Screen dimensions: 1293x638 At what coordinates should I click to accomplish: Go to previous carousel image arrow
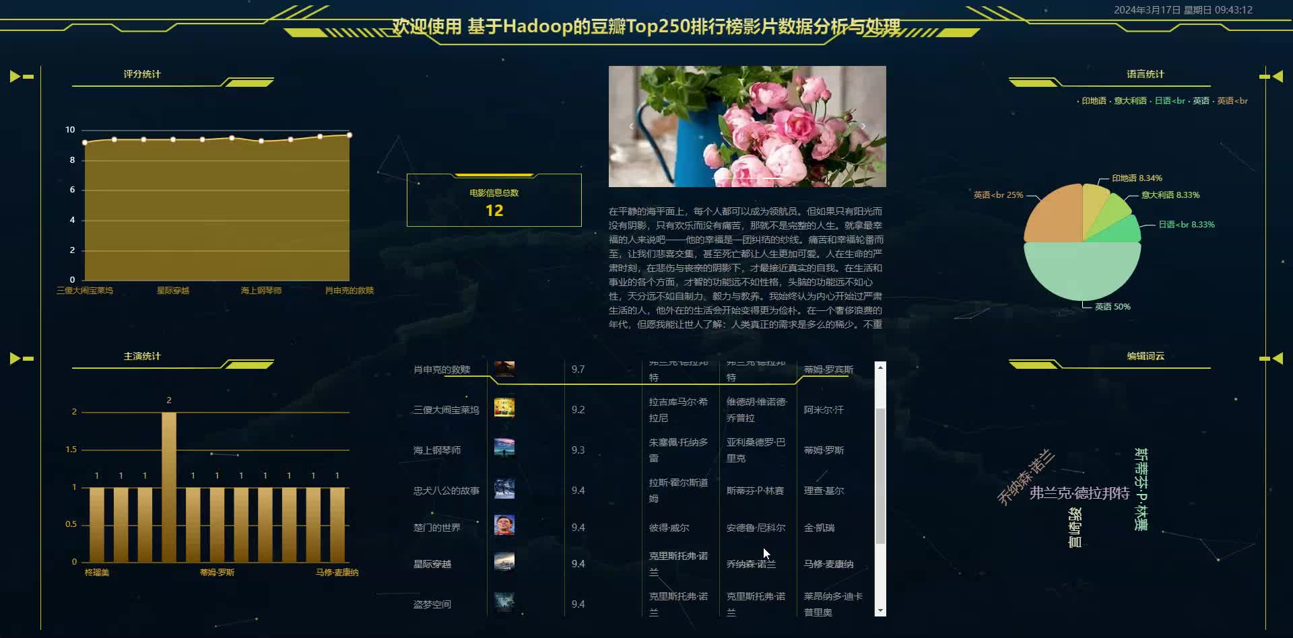(x=631, y=126)
